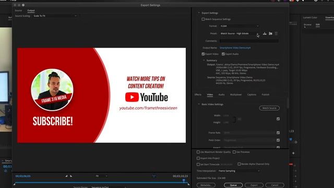Click the Import Preset folder icon
334x188 pixels.
coord(270,33)
